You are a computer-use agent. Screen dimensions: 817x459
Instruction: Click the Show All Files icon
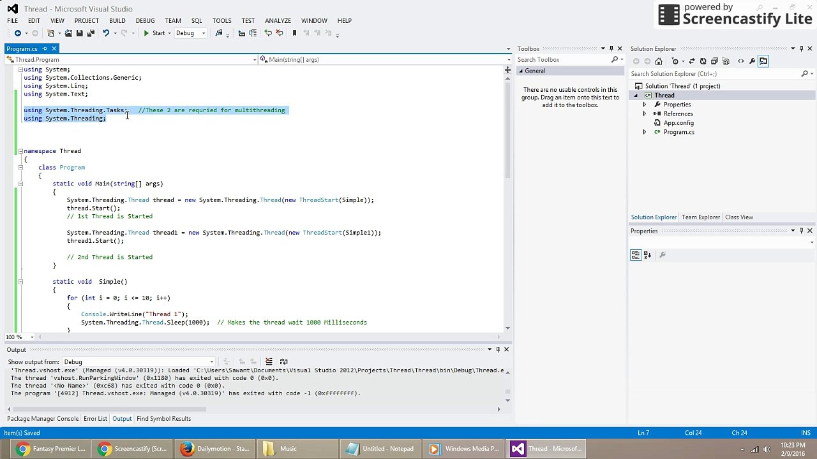726,61
